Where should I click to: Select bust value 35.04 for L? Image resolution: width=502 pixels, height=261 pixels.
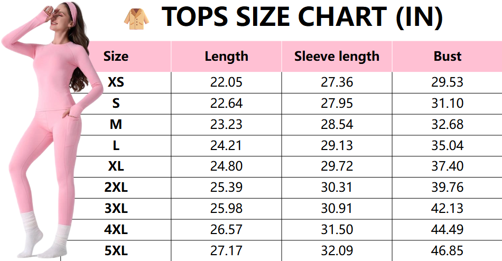click(x=447, y=145)
